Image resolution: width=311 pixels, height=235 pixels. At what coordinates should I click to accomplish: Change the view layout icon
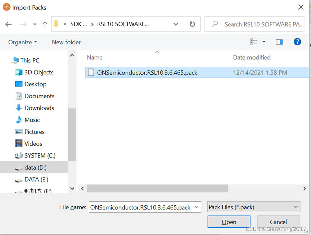point(254,42)
